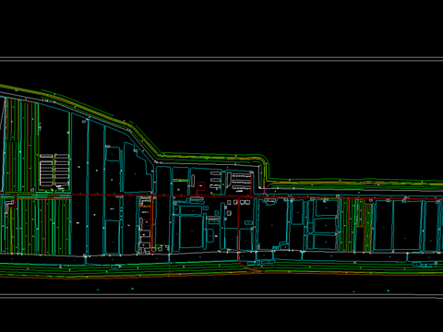Pick the small red dashed rectangle outline
Image resolution: width=443 pixels, height=332 pixels.
(201, 186)
